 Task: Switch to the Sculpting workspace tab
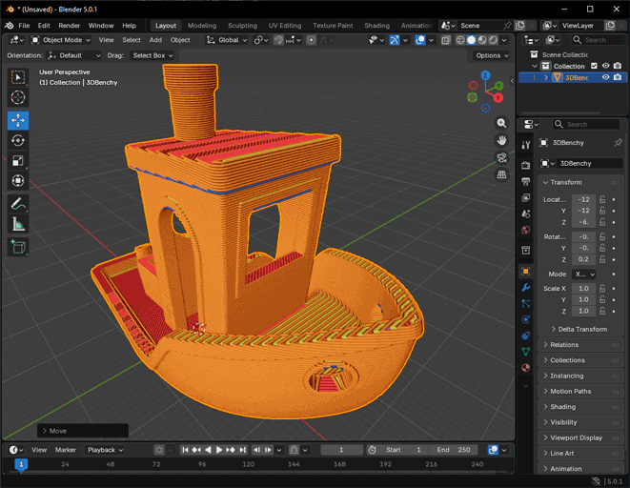coord(242,26)
